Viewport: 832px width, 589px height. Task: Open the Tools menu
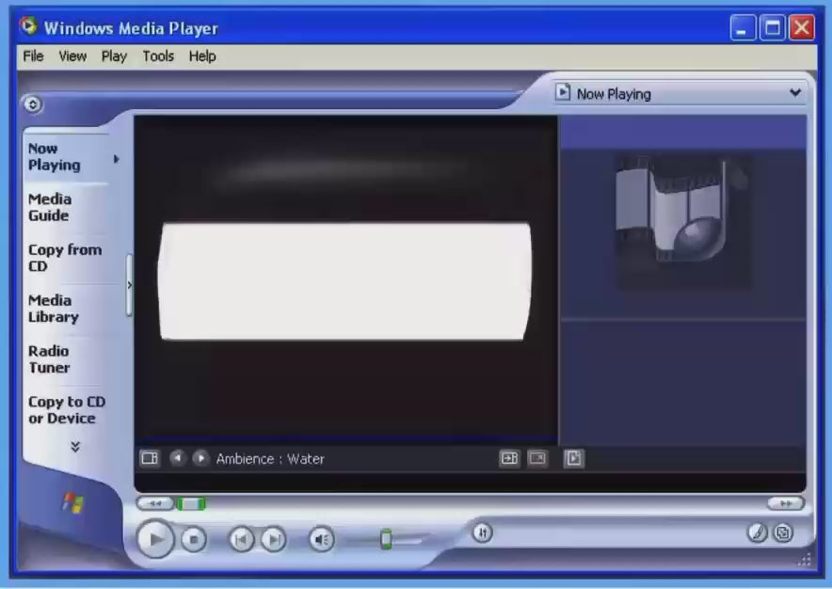(x=158, y=56)
